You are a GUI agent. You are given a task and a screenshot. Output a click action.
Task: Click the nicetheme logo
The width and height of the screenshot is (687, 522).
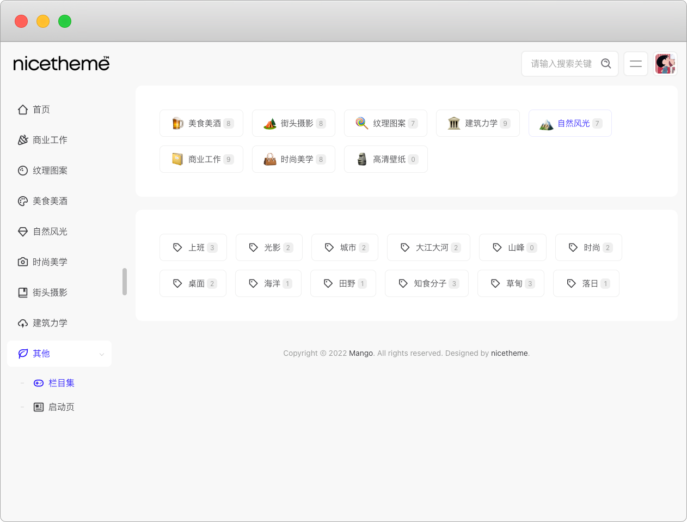tap(62, 64)
